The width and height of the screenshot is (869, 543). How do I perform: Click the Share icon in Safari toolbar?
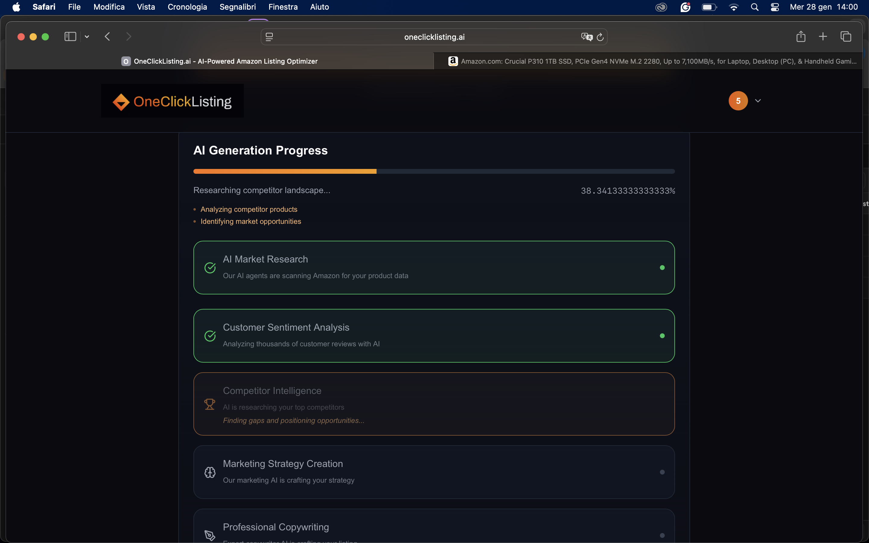801,36
